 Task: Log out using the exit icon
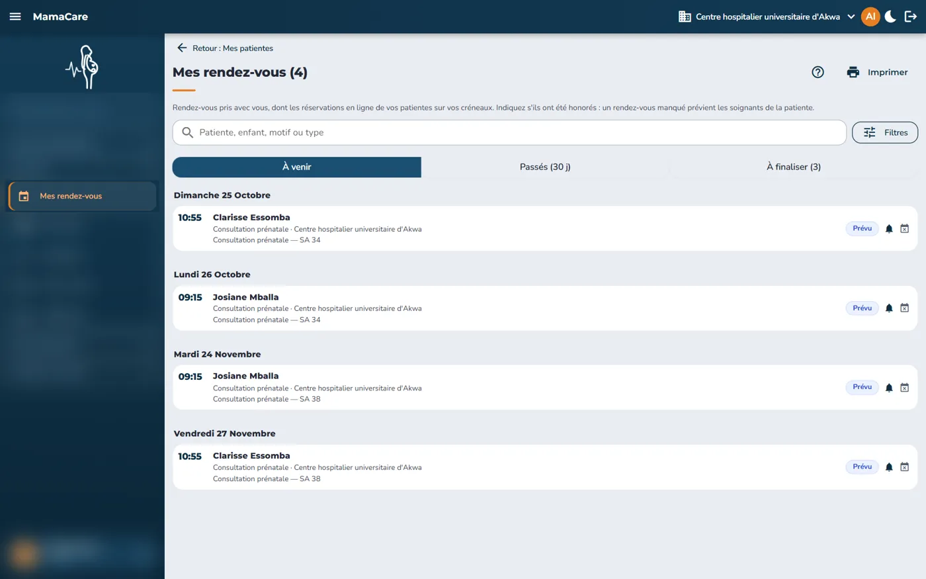tap(911, 17)
